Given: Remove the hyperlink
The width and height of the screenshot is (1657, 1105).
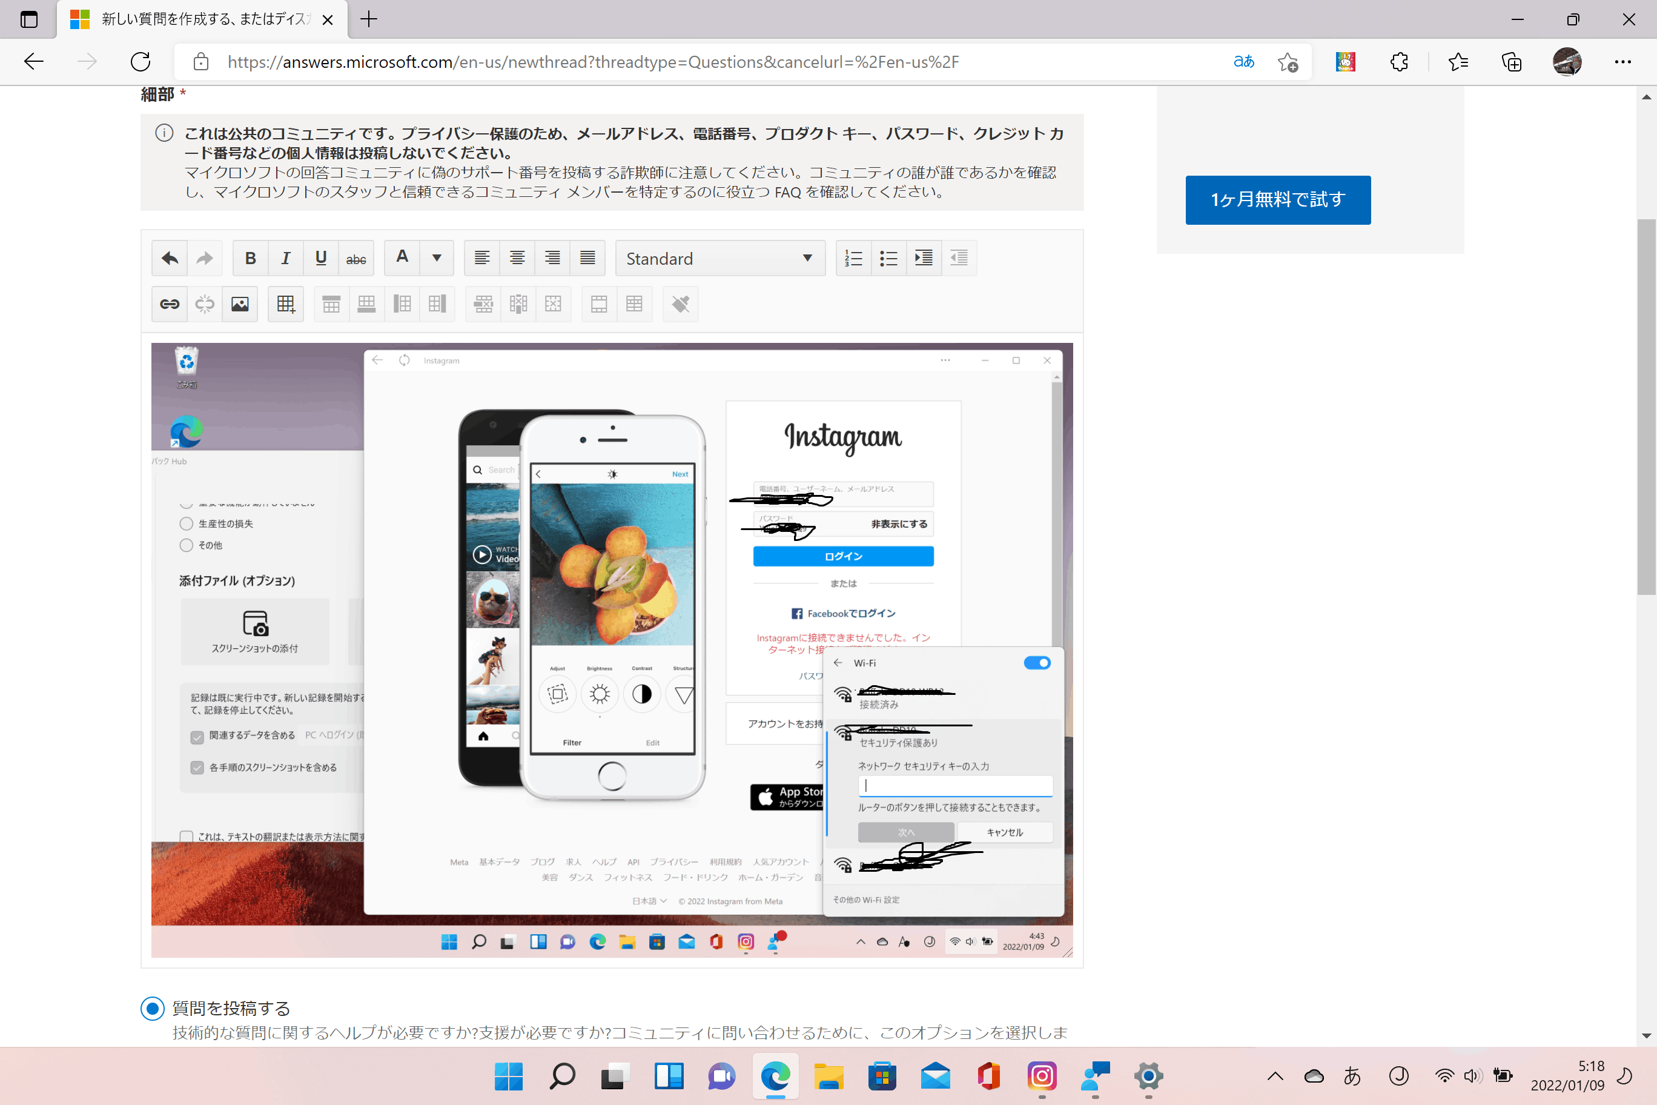Looking at the screenshot, I should 204,305.
